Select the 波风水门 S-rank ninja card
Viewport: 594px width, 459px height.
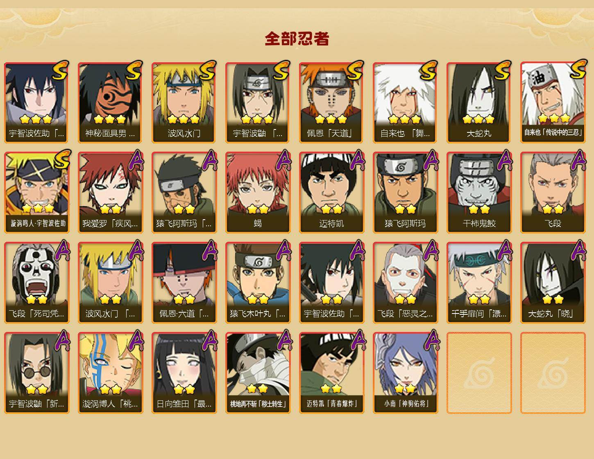(x=184, y=102)
